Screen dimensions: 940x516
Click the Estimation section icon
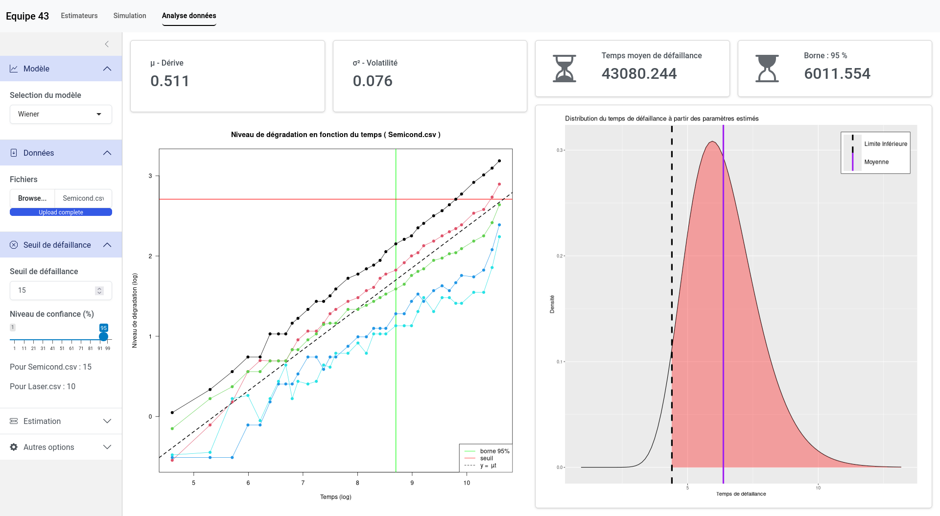pos(14,421)
